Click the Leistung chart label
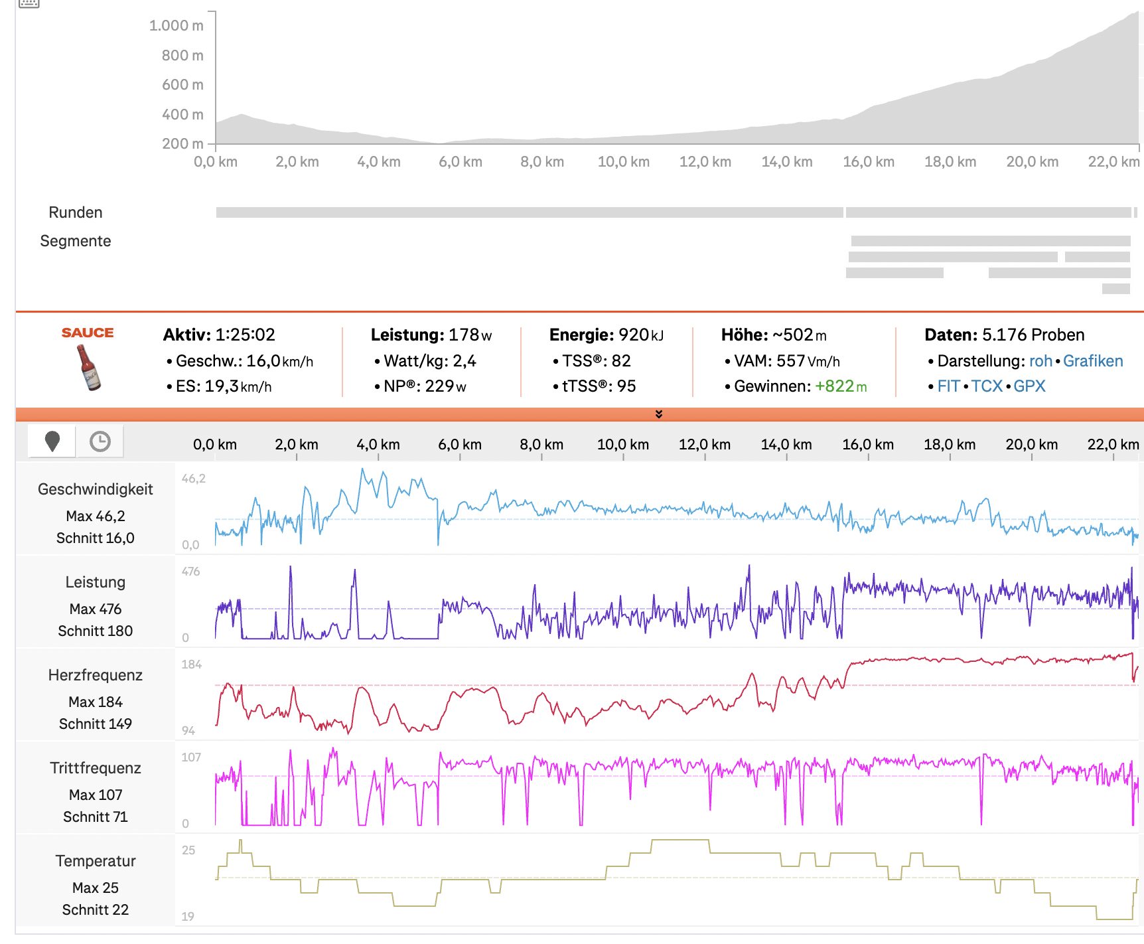This screenshot has width=1144, height=944. click(96, 582)
